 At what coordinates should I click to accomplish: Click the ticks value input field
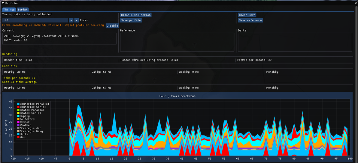[35, 20]
